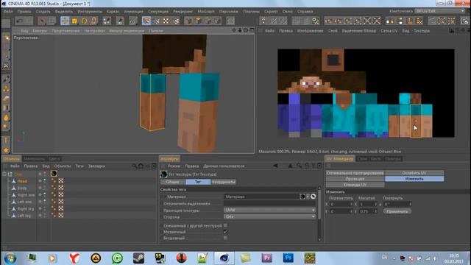Click the 'Команды UV' button
Image resolution: width=471 pixels, height=265 pixels.
tap(355, 185)
